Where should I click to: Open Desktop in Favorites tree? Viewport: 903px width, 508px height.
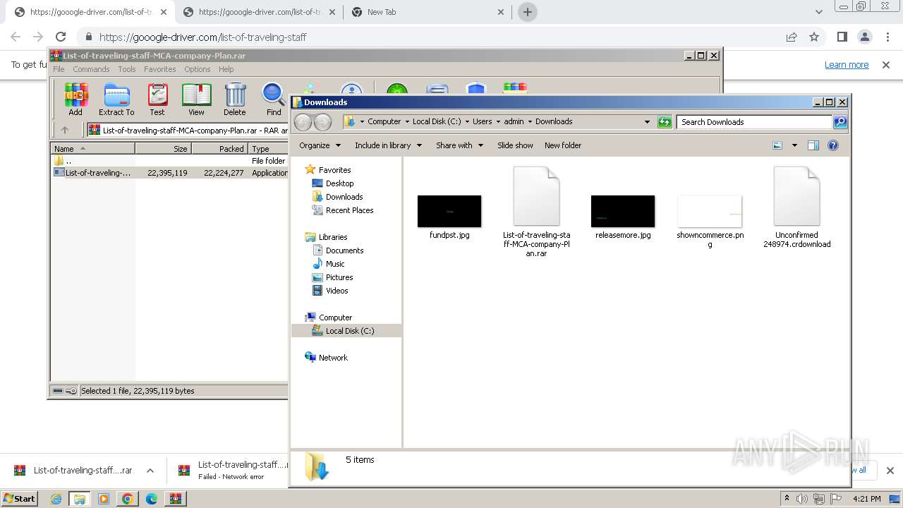tap(339, 183)
